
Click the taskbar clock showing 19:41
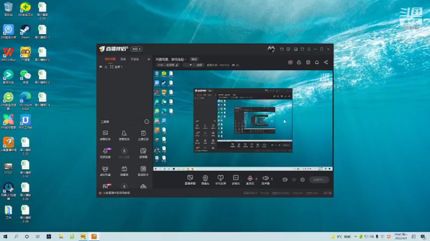pyautogui.click(x=400, y=236)
